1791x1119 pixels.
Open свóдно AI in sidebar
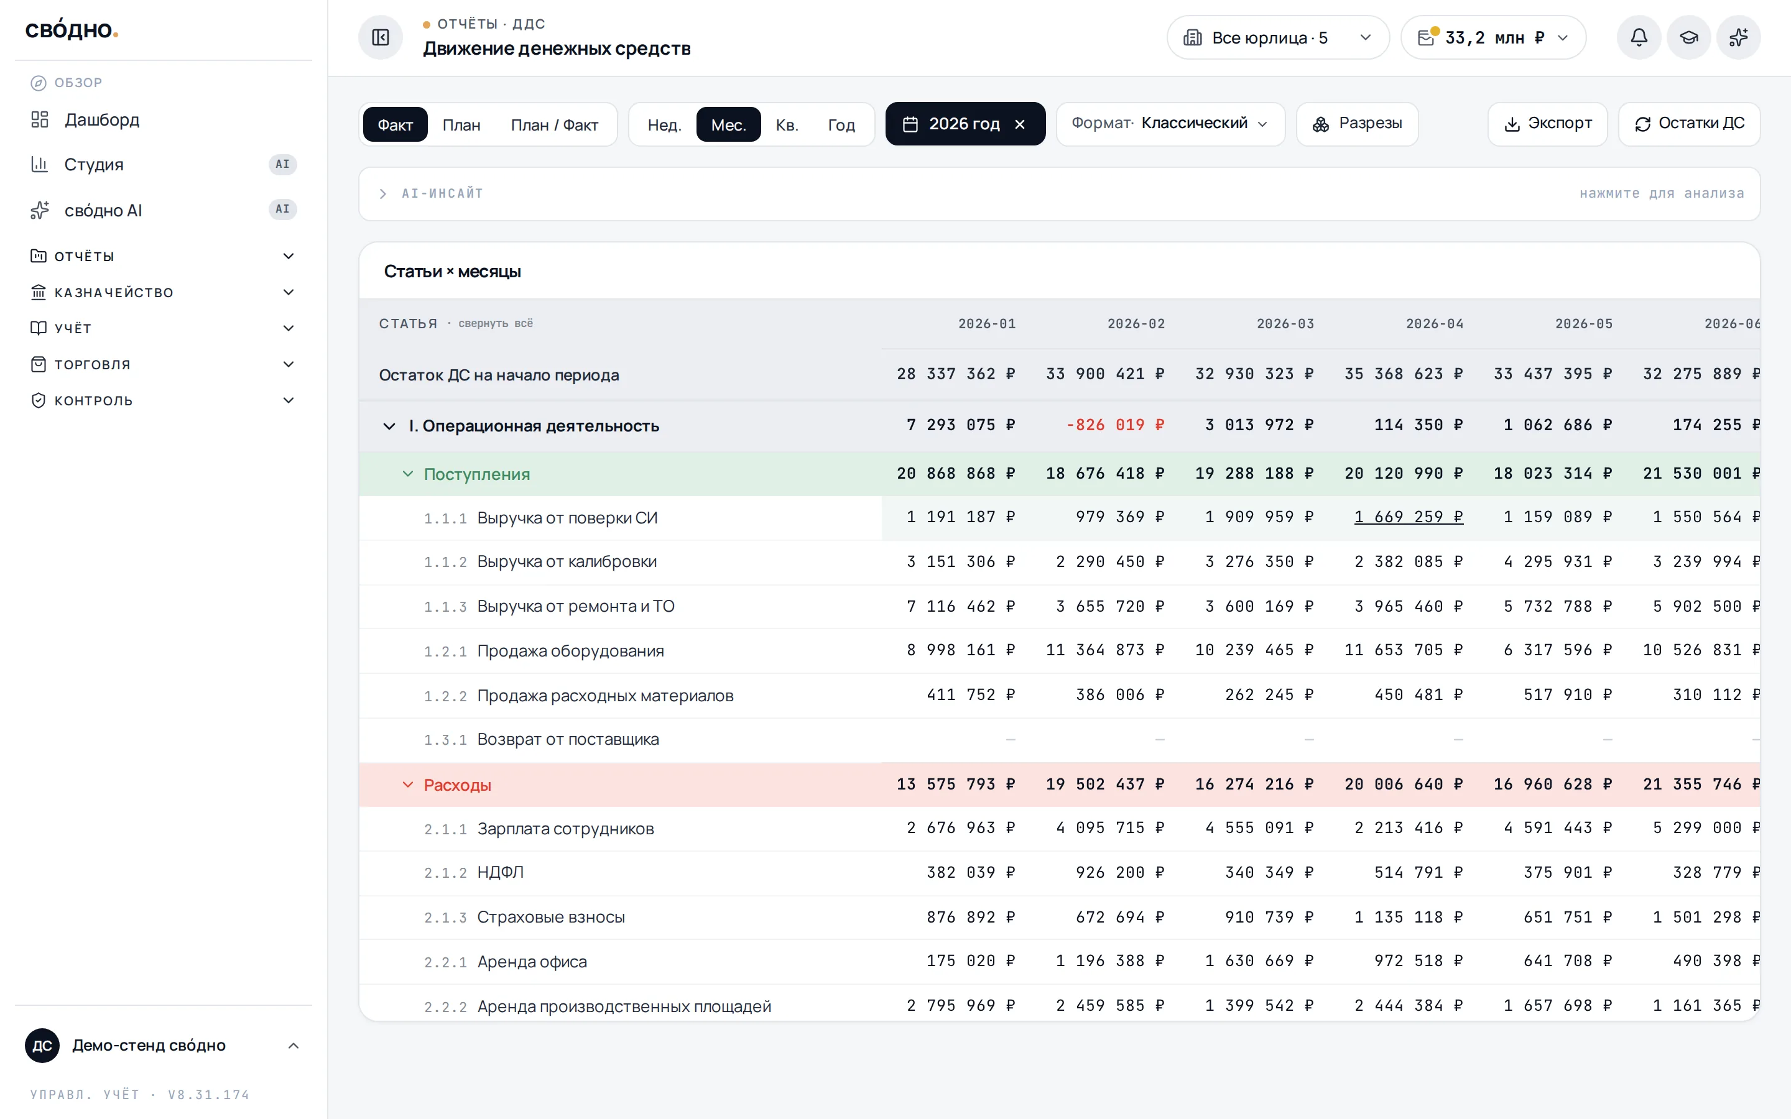click(x=163, y=210)
